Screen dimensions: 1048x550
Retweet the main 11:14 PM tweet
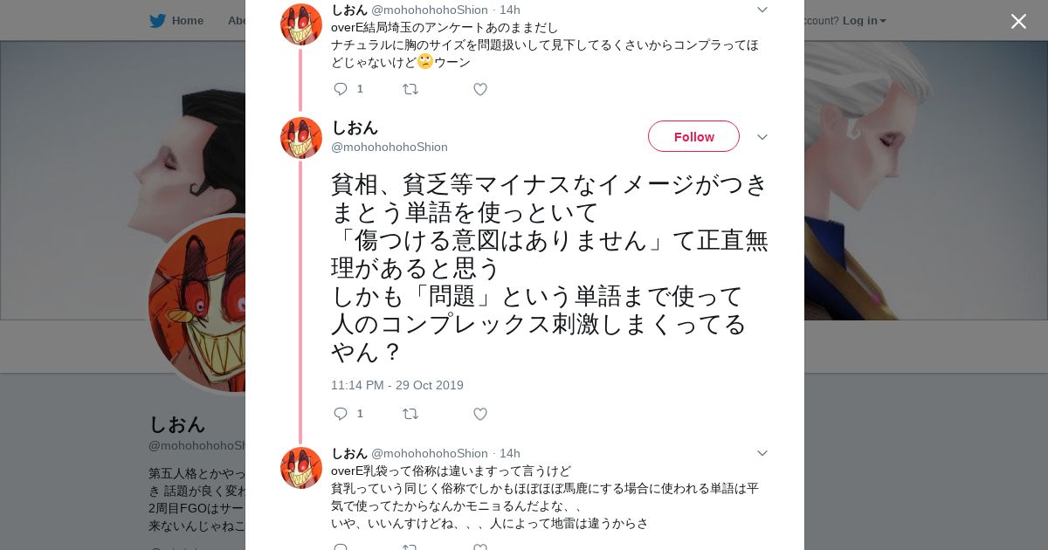coord(410,414)
